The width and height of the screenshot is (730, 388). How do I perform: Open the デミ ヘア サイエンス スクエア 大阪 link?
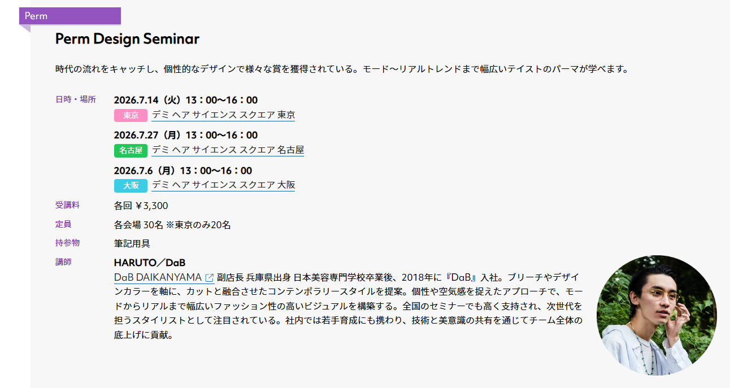(x=223, y=185)
